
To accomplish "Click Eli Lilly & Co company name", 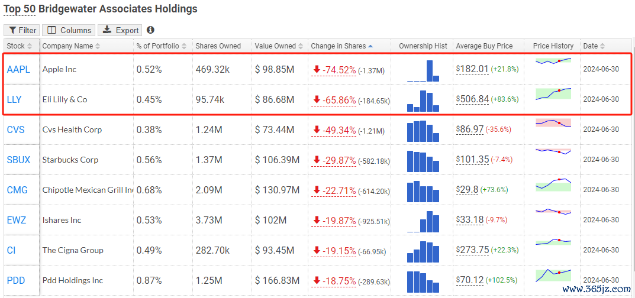I will point(65,99).
